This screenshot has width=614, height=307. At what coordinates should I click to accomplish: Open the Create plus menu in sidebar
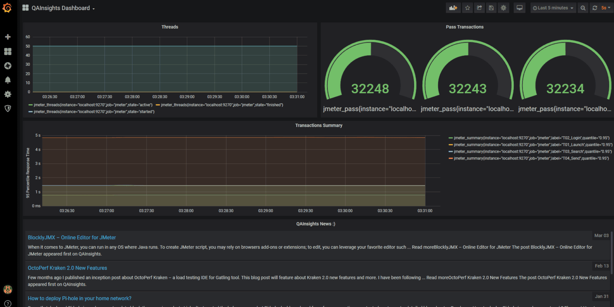pos(8,37)
